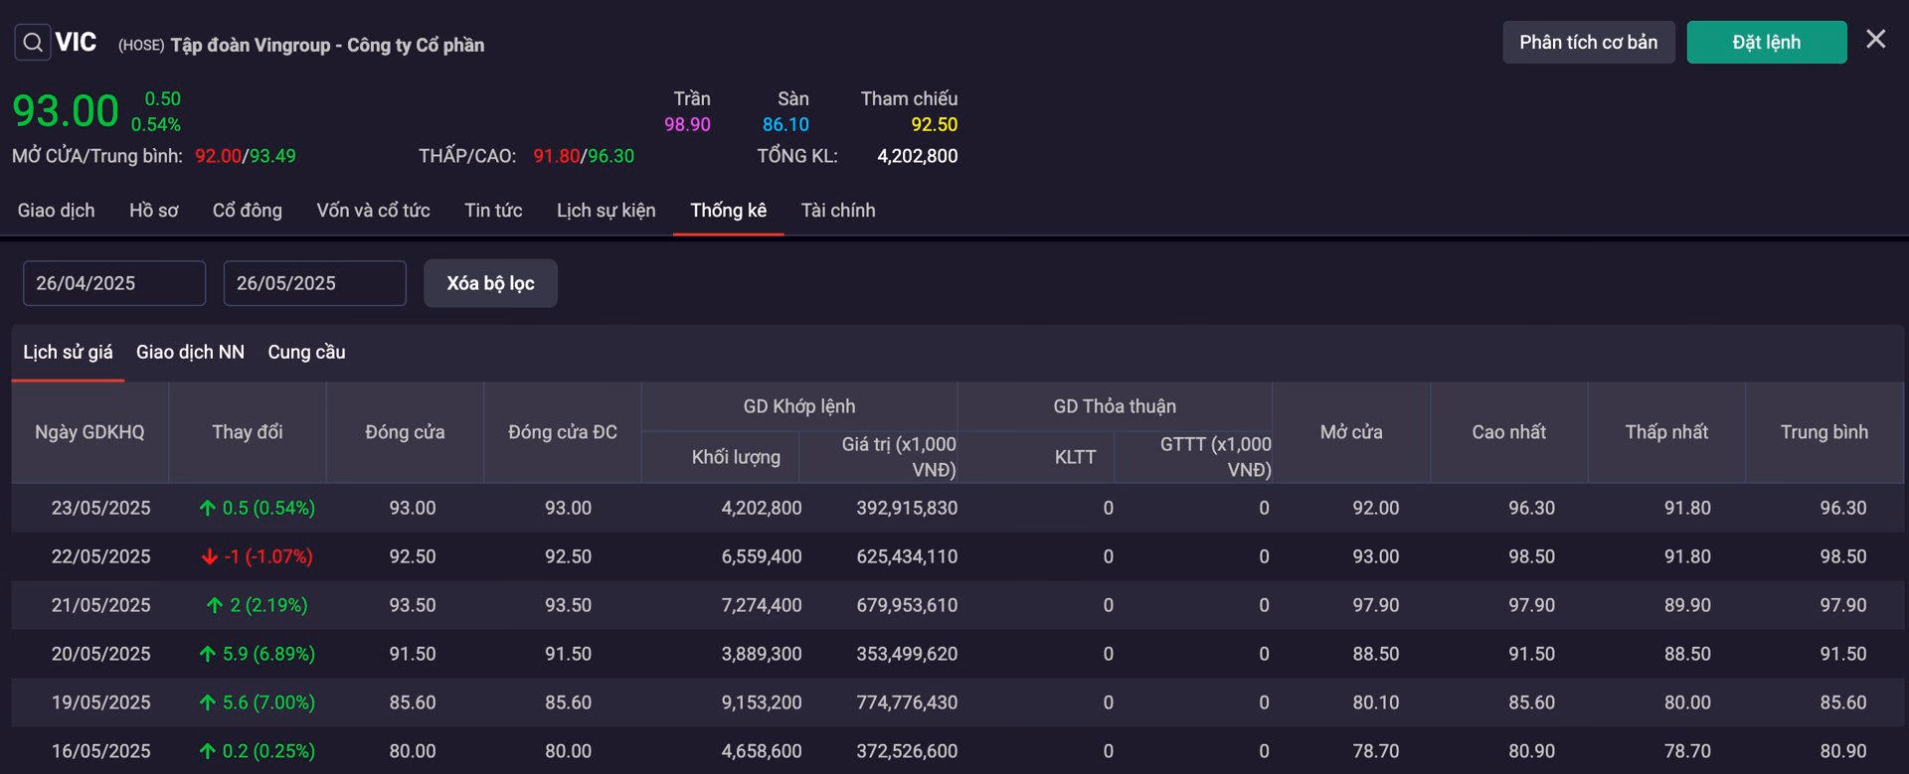Click the up arrow in 19/05/2025 row
Screen dimensions: 1909x774
click(207, 703)
